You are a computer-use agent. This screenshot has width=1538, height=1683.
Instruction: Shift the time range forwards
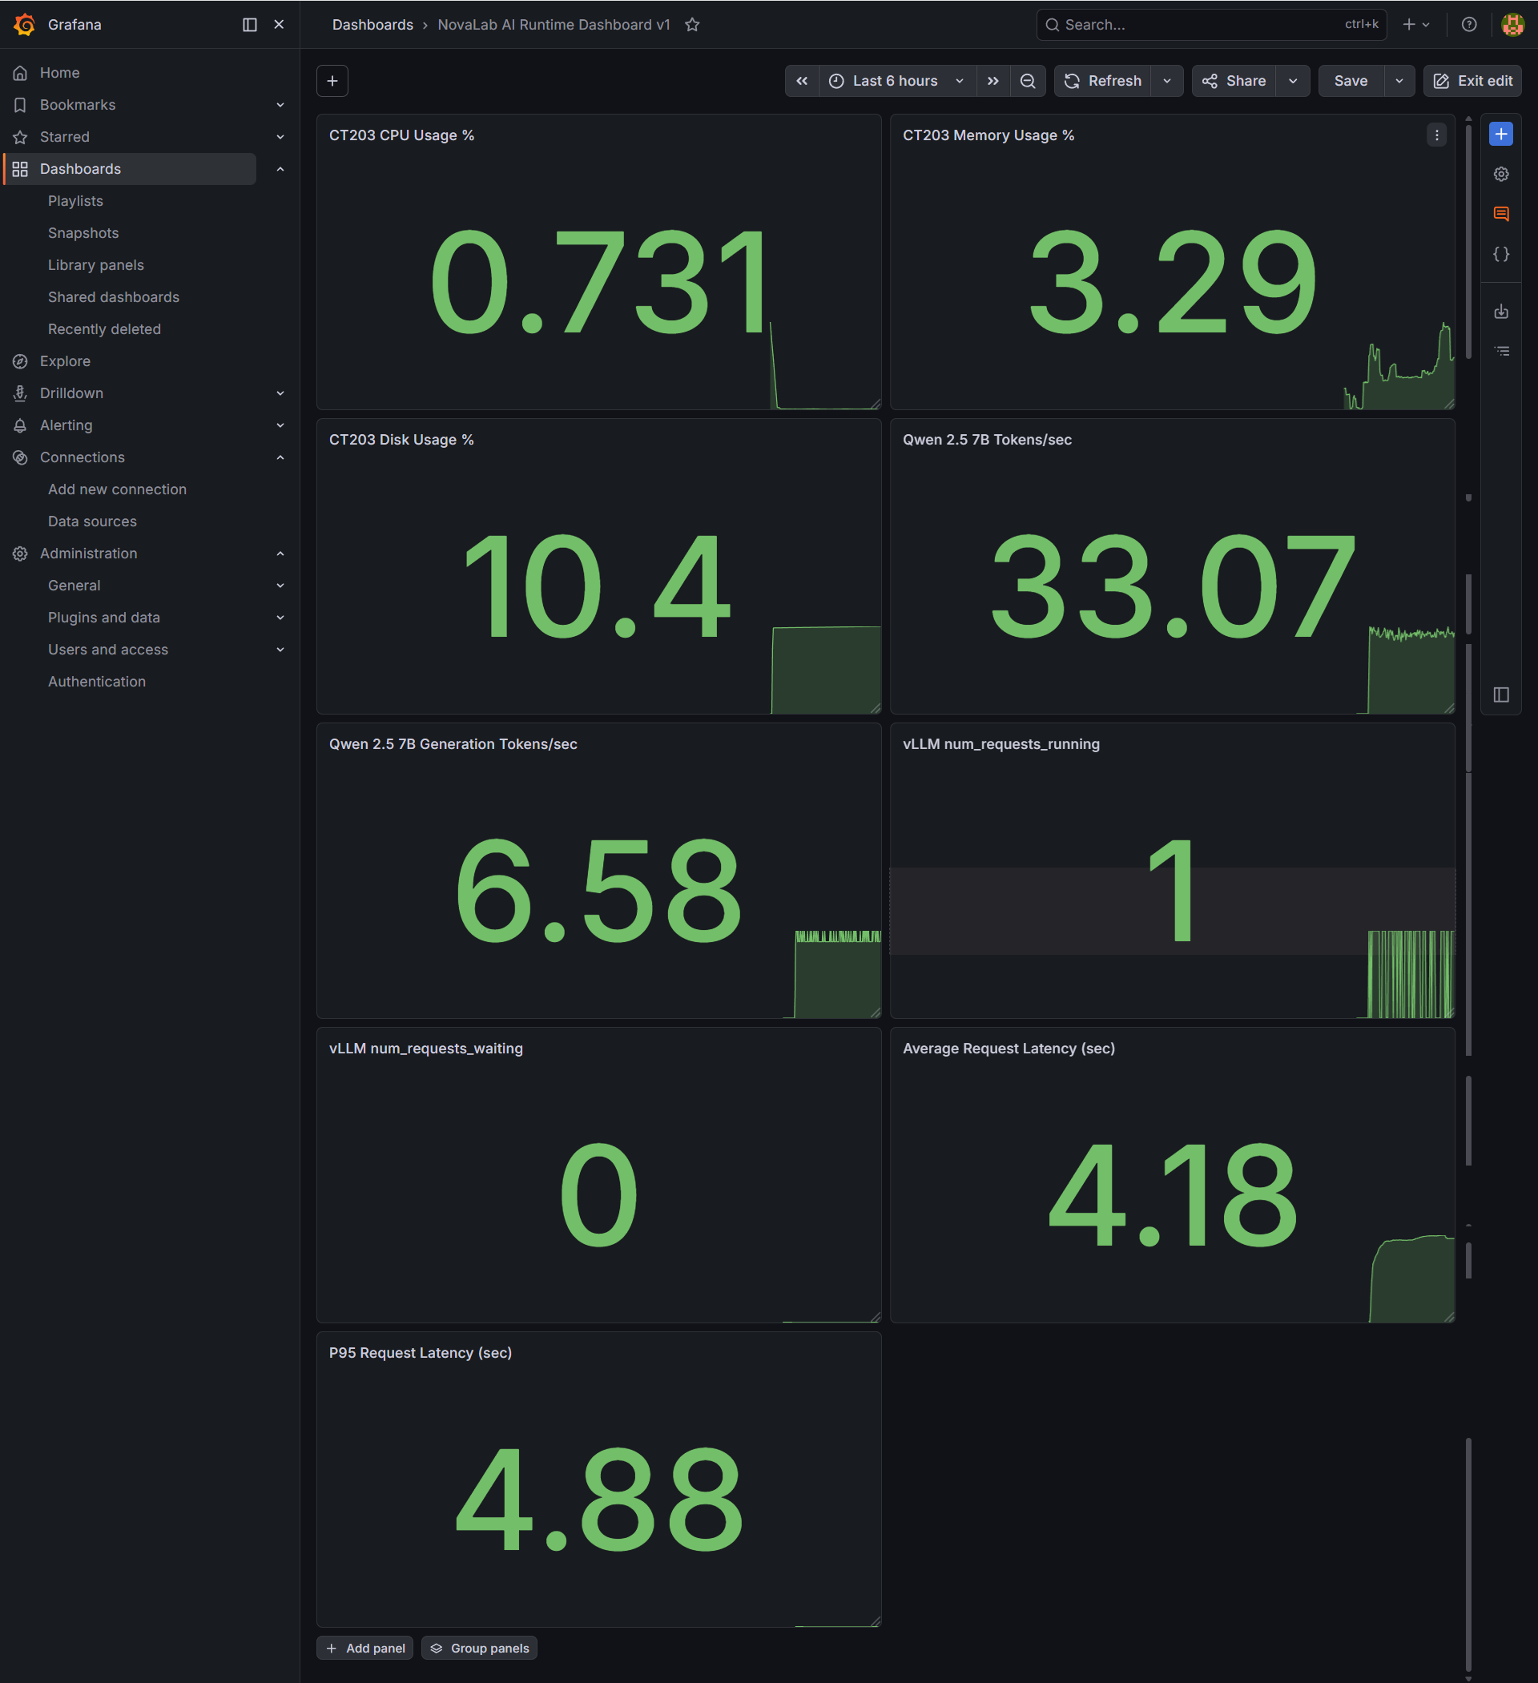pos(992,81)
